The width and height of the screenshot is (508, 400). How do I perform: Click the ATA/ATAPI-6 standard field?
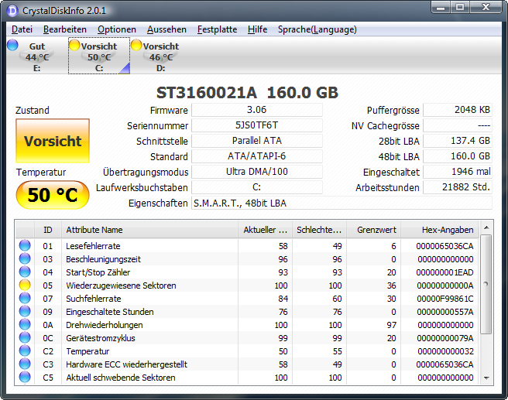[x=257, y=156]
